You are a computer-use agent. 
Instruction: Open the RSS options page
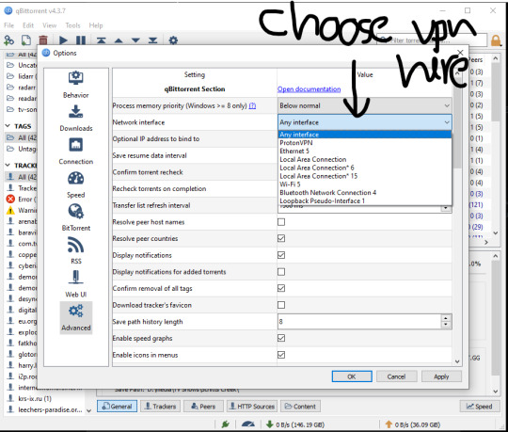tap(76, 250)
